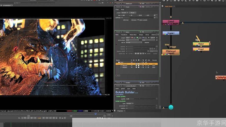Expand the ZDefocus1 properties panel
Screen dimensions: 226x127
tap(116, 4)
